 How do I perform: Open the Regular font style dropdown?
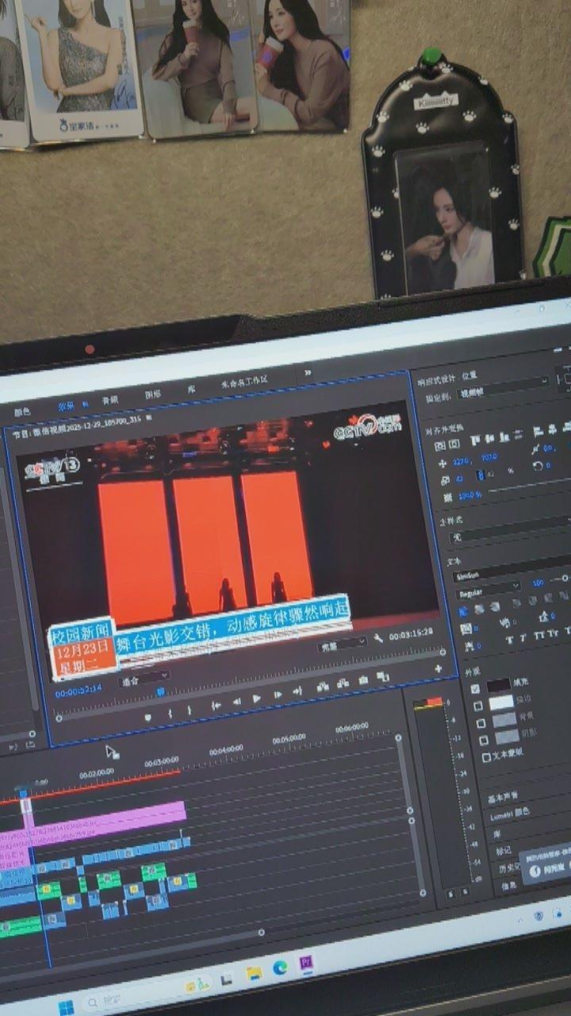point(488,590)
